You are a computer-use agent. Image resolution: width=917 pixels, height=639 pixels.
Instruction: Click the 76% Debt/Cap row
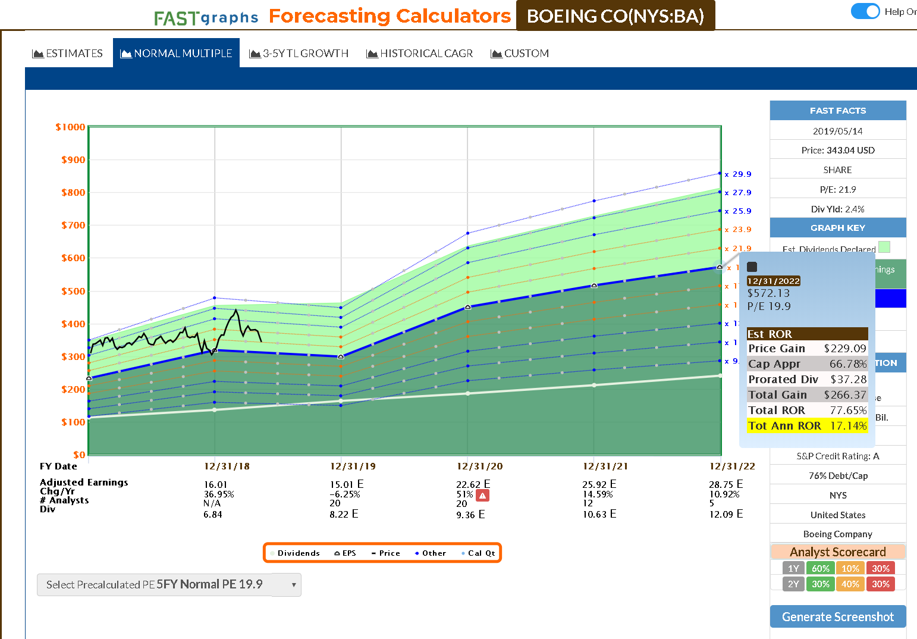coord(838,476)
